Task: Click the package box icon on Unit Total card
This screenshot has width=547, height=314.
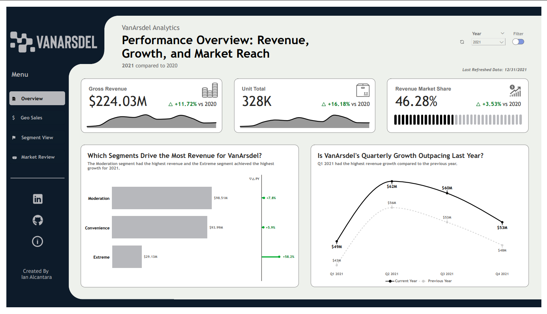Action: click(x=363, y=90)
